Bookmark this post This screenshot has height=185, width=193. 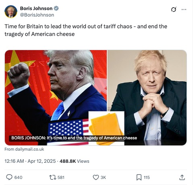139,177
